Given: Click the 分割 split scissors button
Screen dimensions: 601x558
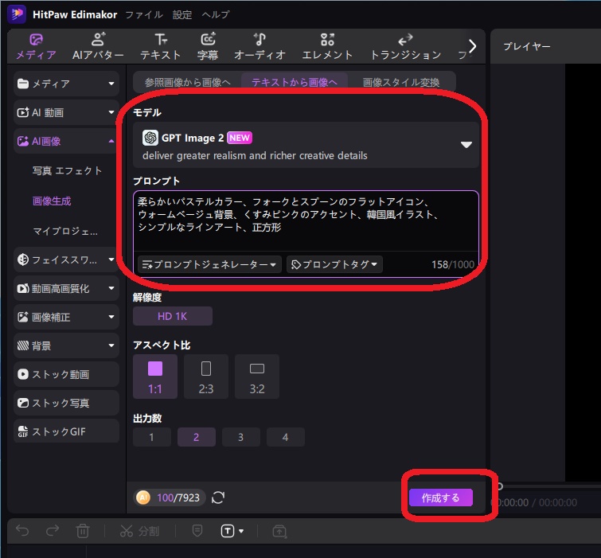Looking at the screenshot, I should [139, 531].
